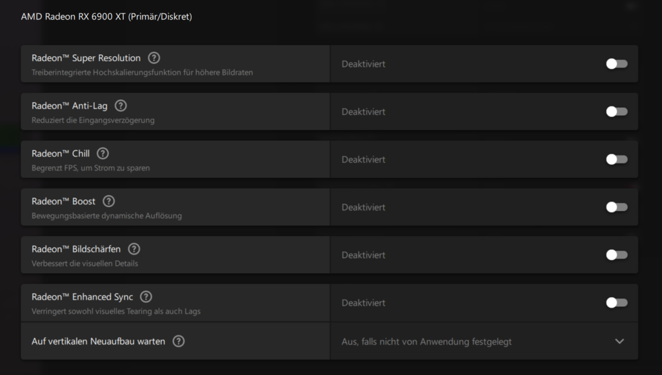Turn on Radeon Anti-Lag switch

[616, 112]
